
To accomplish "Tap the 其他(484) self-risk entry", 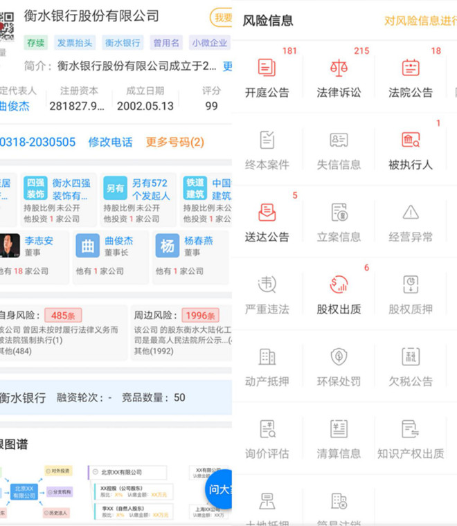I will coord(16,351).
